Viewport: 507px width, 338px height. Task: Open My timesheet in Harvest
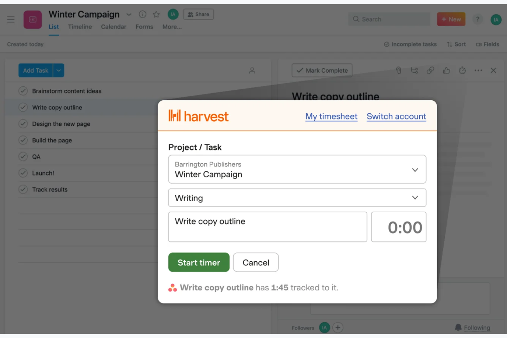pos(331,116)
